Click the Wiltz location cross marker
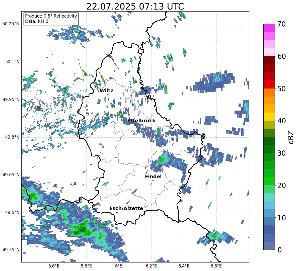Screen dimensions: 297x271 tap(108, 95)
